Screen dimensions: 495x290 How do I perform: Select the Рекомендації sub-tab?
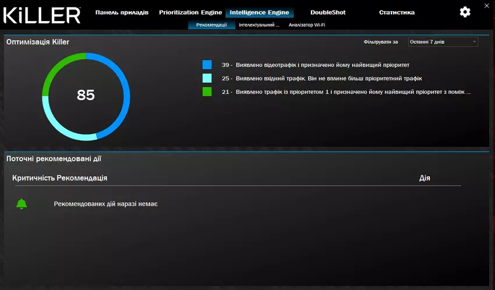(x=212, y=25)
